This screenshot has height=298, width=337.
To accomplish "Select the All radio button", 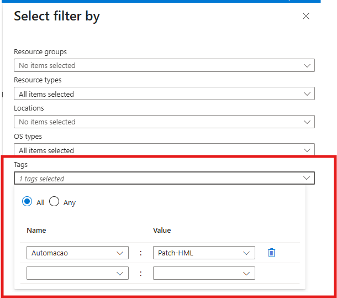I will click(x=27, y=202).
